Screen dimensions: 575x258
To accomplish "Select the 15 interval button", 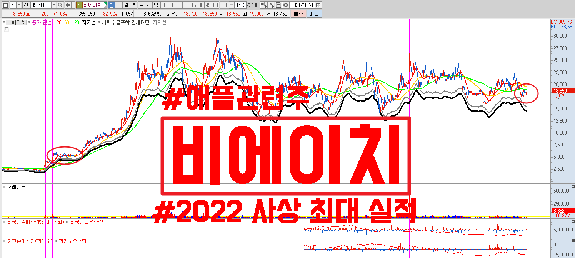I will pyautogui.click(x=193, y=5).
